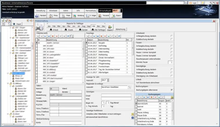
Task: Click the Abrechnung button
Action: click(120, 30)
